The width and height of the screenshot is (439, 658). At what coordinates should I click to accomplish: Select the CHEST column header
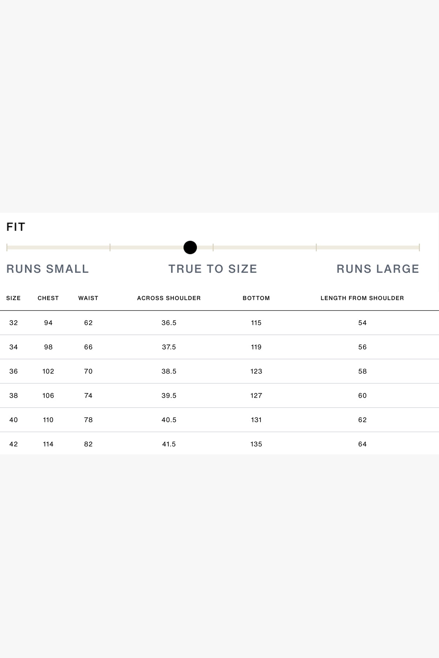click(48, 298)
